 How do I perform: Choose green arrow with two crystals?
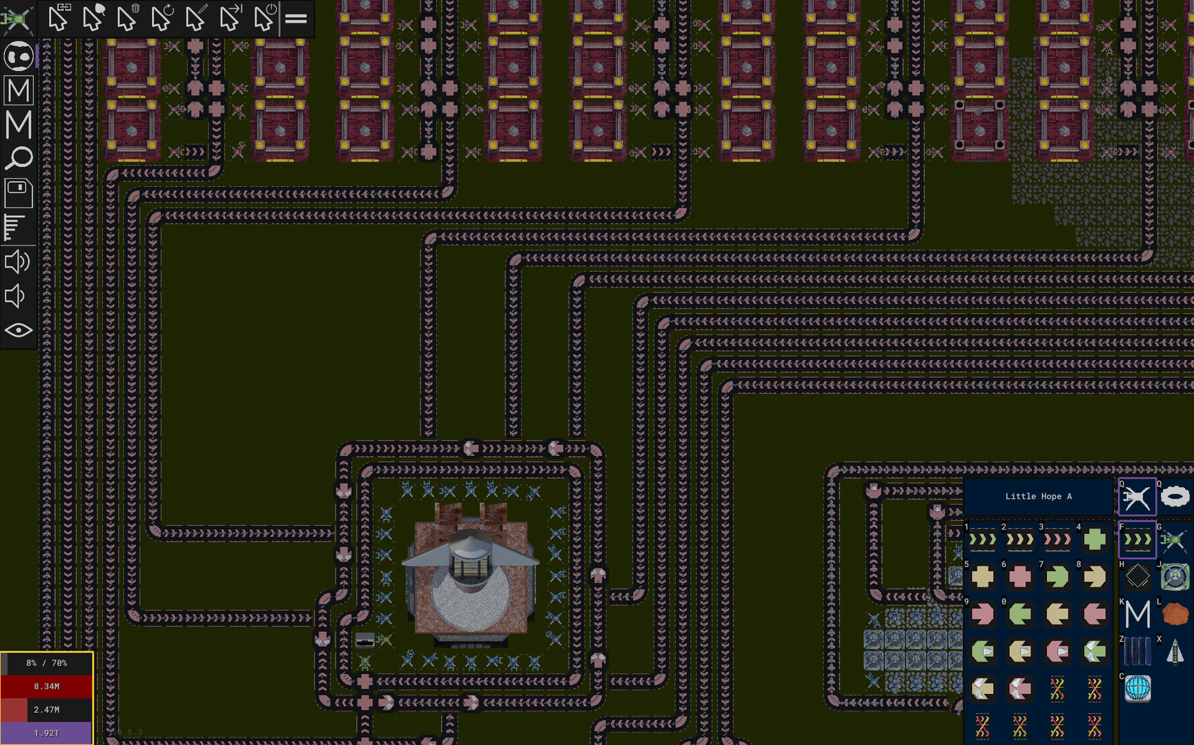pyautogui.click(x=1094, y=651)
